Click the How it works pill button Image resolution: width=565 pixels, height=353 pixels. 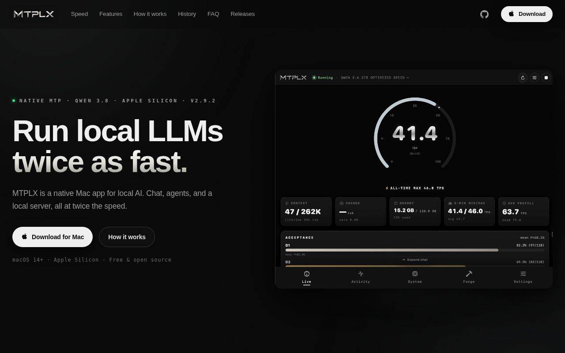tap(127, 237)
